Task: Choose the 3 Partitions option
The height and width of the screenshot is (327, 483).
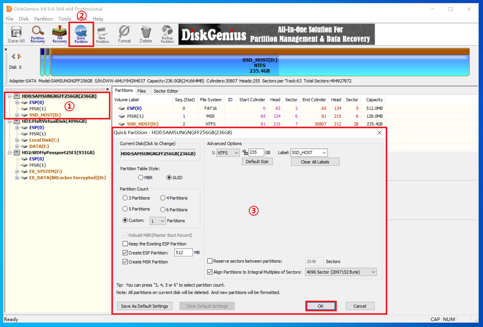Action: (x=125, y=198)
